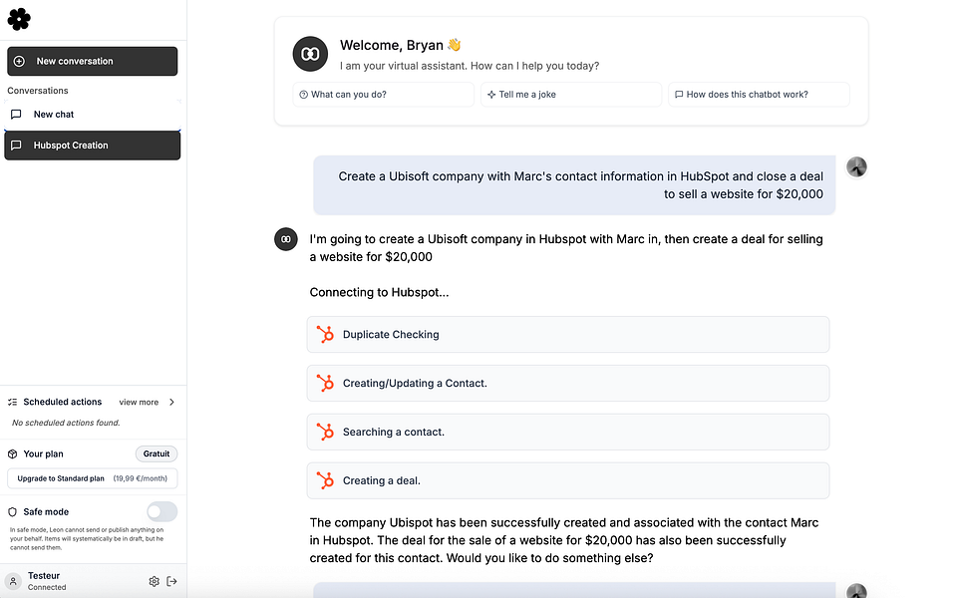Upgrade to Standard plan

(x=92, y=478)
